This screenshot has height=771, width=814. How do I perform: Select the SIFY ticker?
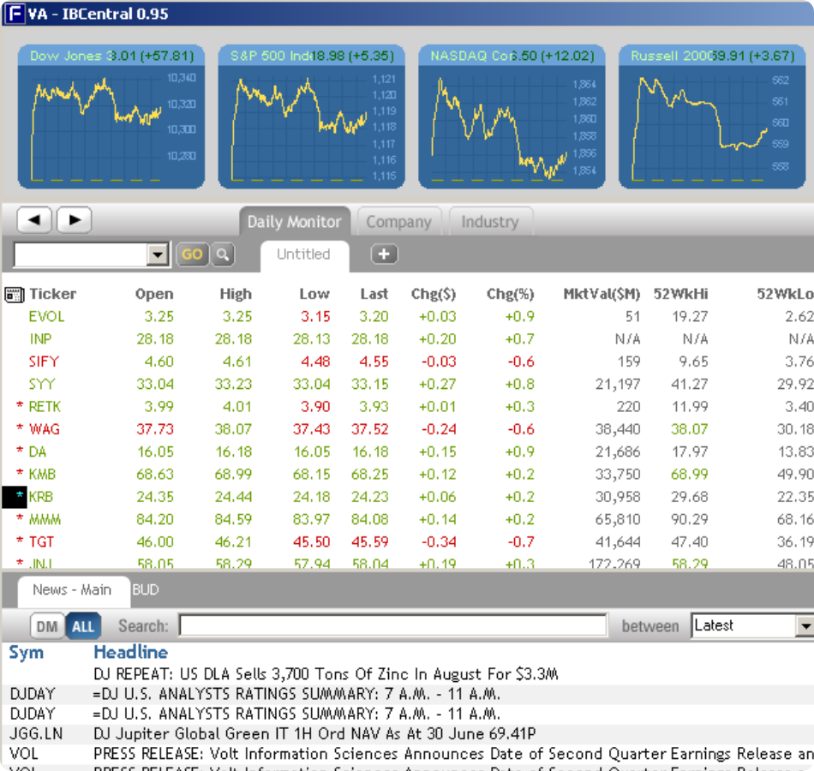coord(44,362)
